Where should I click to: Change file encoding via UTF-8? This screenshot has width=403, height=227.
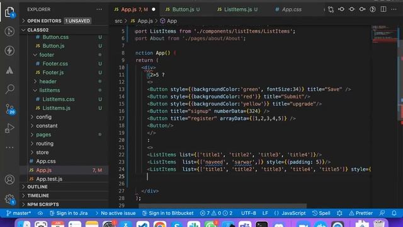click(x=249, y=213)
